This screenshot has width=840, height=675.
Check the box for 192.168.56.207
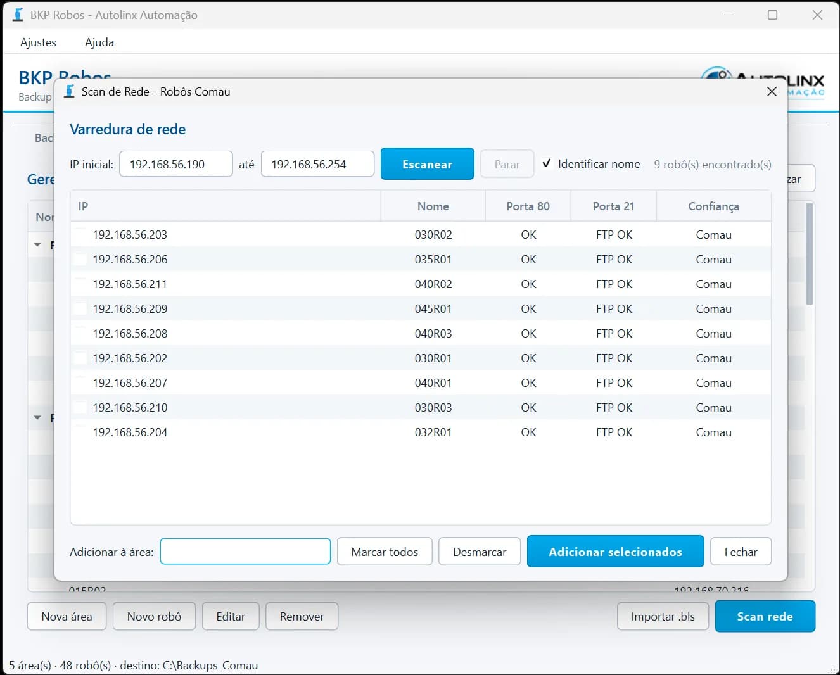coord(80,382)
